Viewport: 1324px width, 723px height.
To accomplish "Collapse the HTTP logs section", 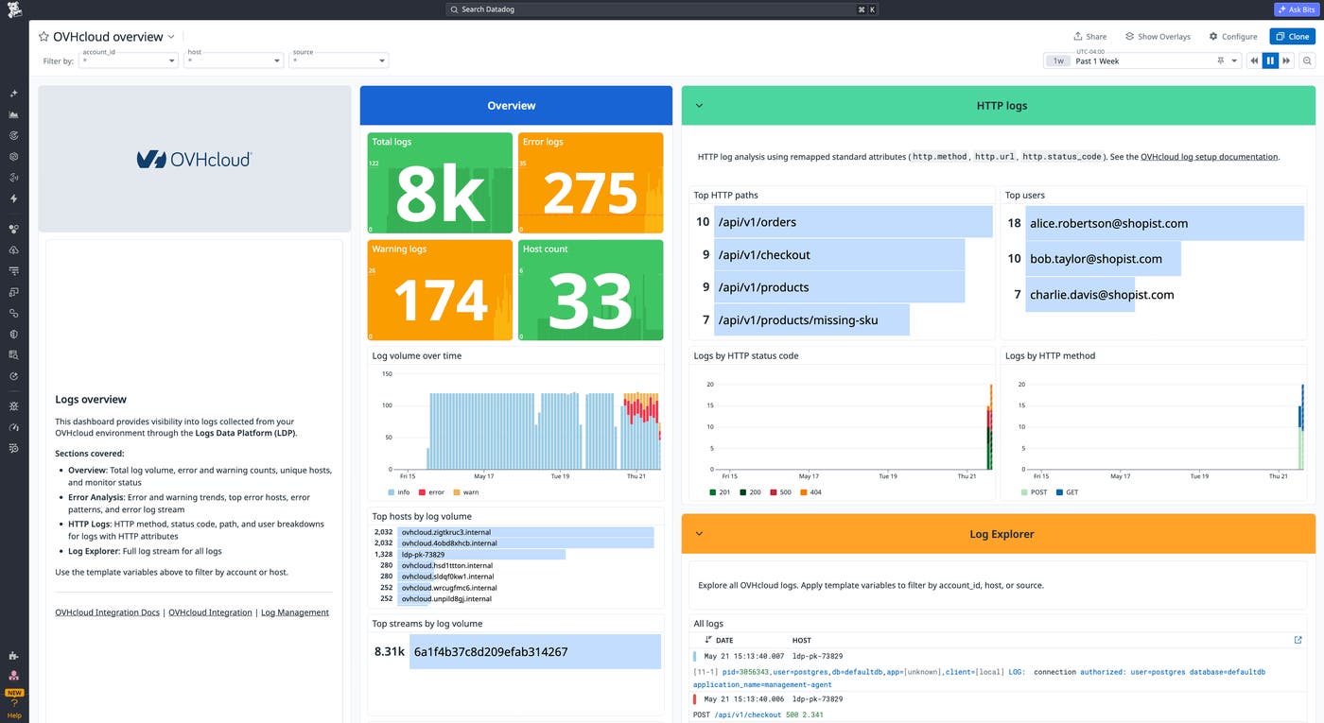I will pyautogui.click(x=699, y=106).
